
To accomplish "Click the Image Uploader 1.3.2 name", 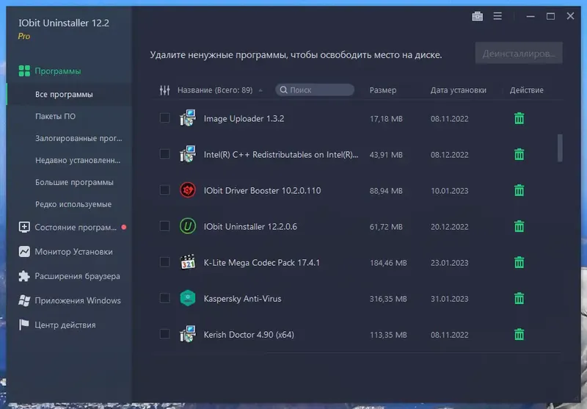I will (x=244, y=119).
